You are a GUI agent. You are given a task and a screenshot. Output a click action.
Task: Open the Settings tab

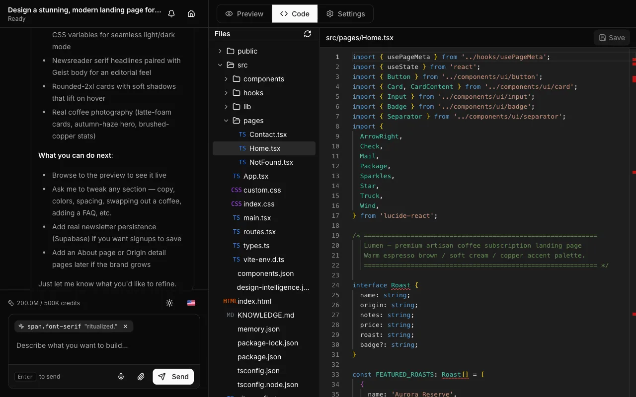345,14
